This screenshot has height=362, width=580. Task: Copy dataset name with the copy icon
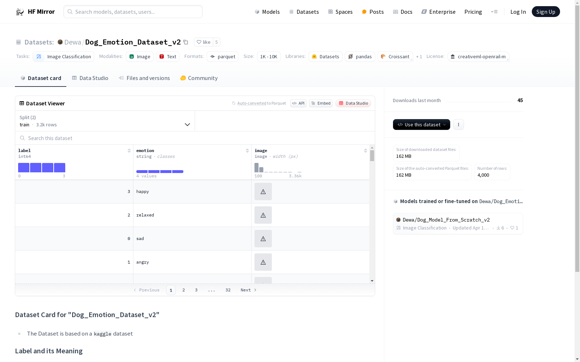pyautogui.click(x=186, y=42)
